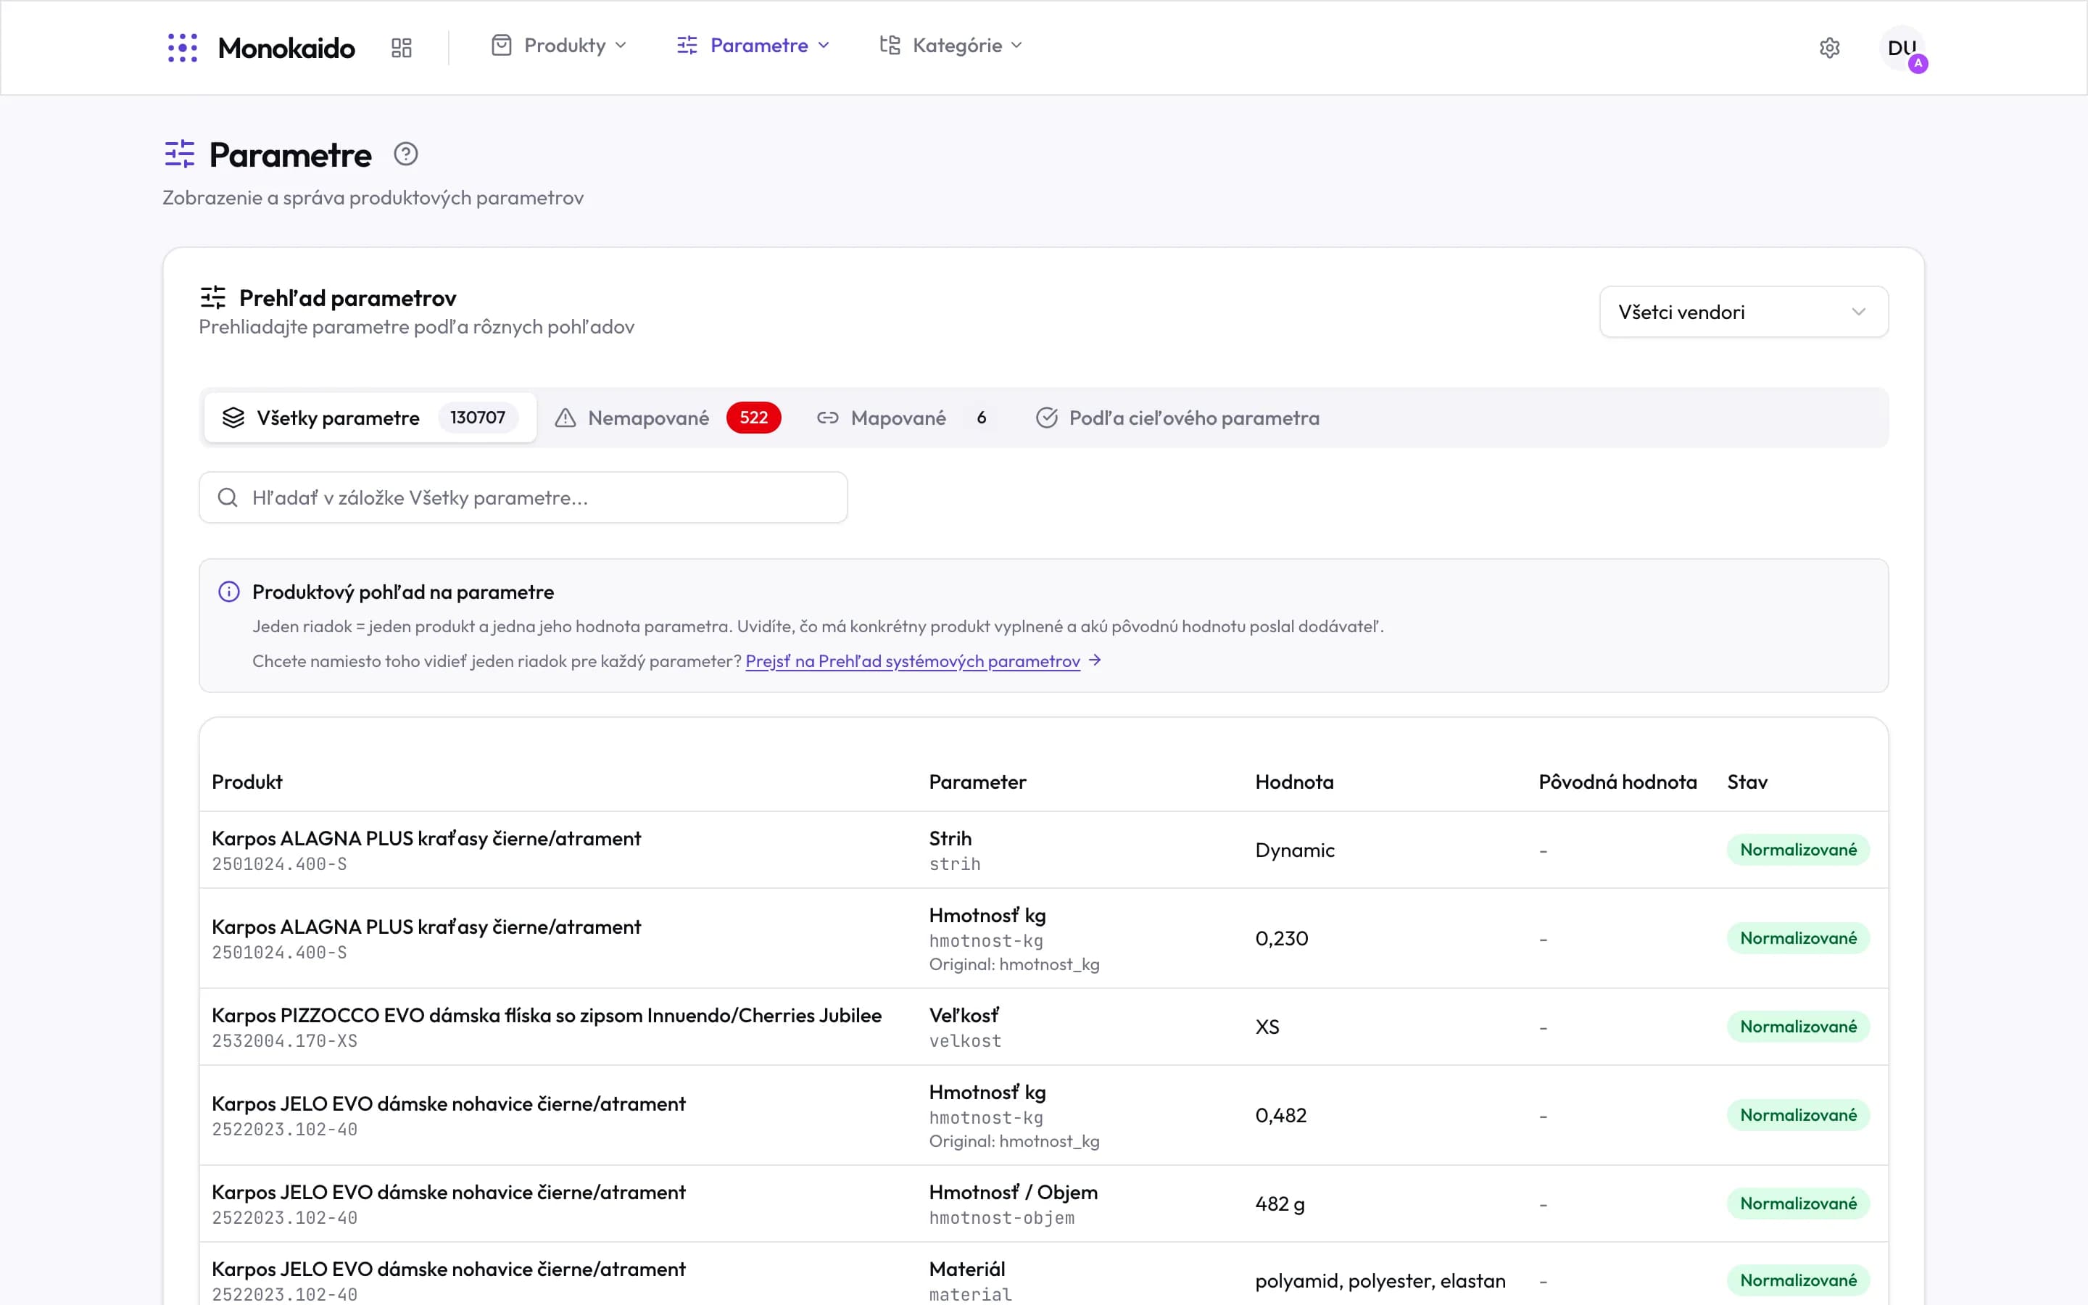2088x1305 pixels.
Task: Expand the Parametre navigation menu
Action: click(x=753, y=45)
